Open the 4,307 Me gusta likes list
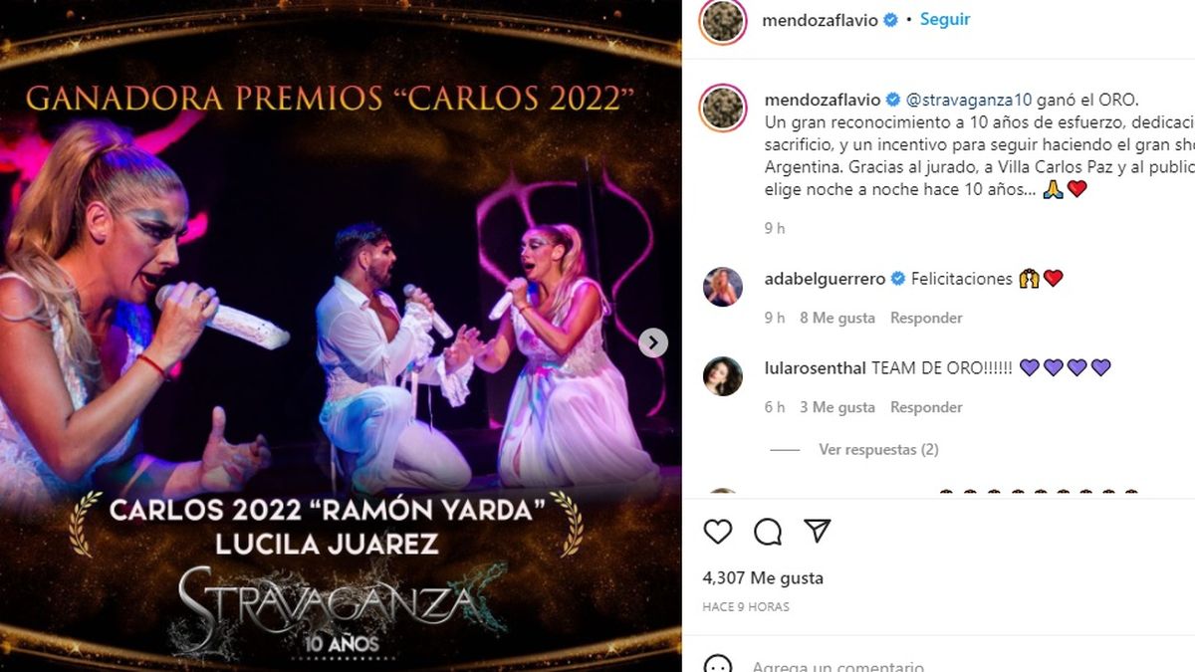Viewport: 1195px width, 672px height. (763, 577)
